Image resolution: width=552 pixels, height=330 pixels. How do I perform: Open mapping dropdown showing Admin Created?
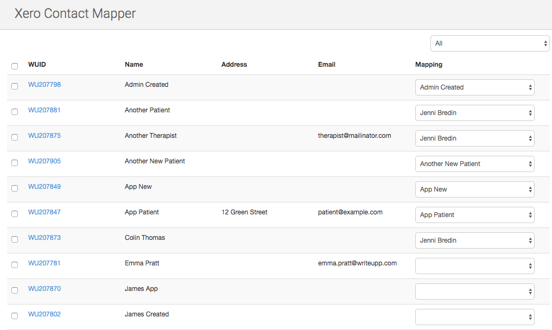point(474,87)
